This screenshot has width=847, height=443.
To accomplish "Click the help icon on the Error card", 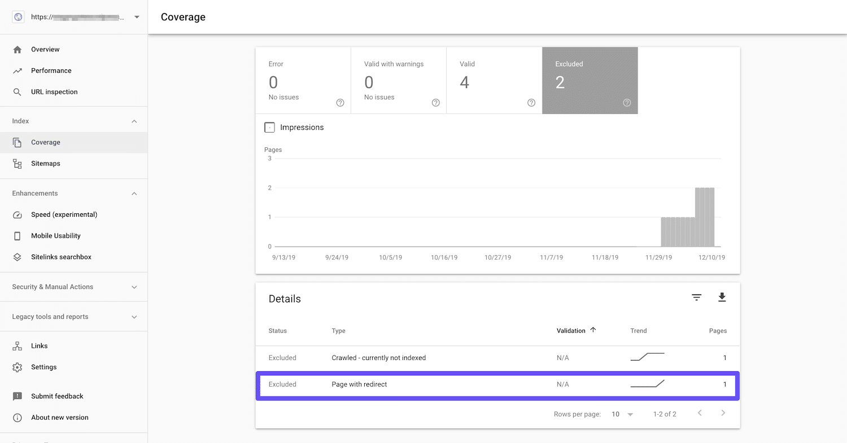I will point(340,103).
